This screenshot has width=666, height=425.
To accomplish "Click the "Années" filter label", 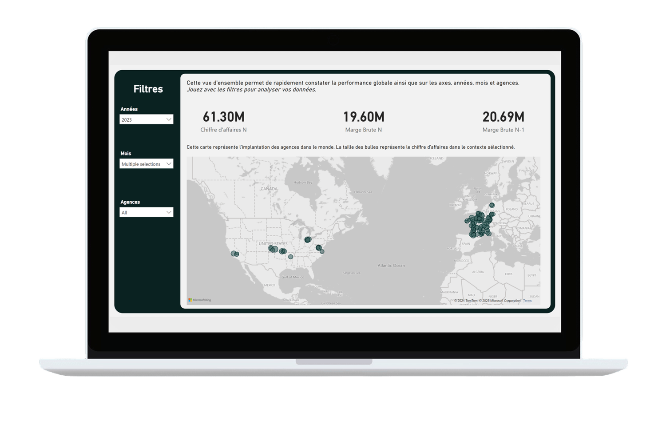I will pyautogui.click(x=129, y=109).
